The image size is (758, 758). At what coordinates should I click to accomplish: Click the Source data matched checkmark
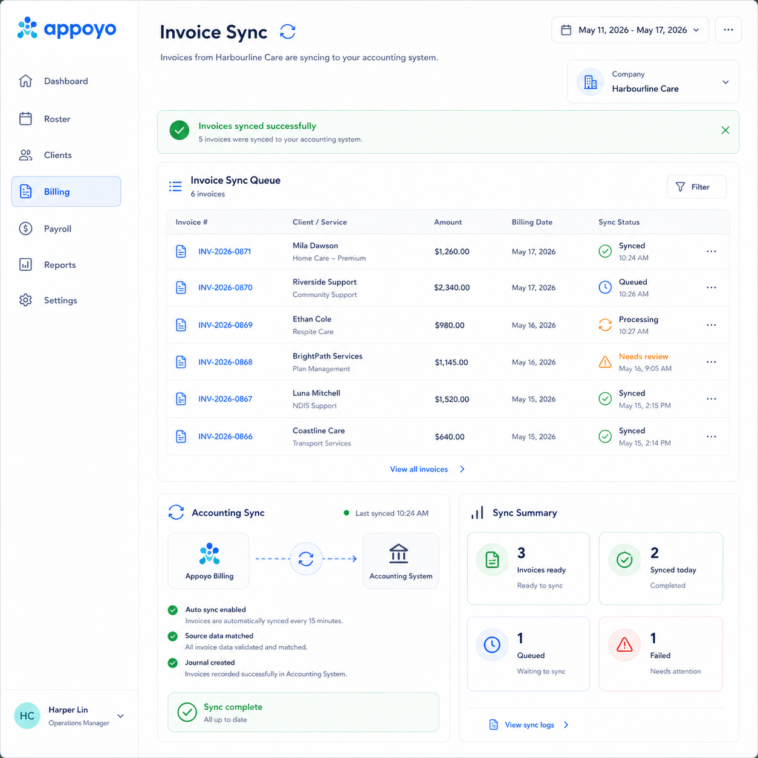[x=173, y=636]
